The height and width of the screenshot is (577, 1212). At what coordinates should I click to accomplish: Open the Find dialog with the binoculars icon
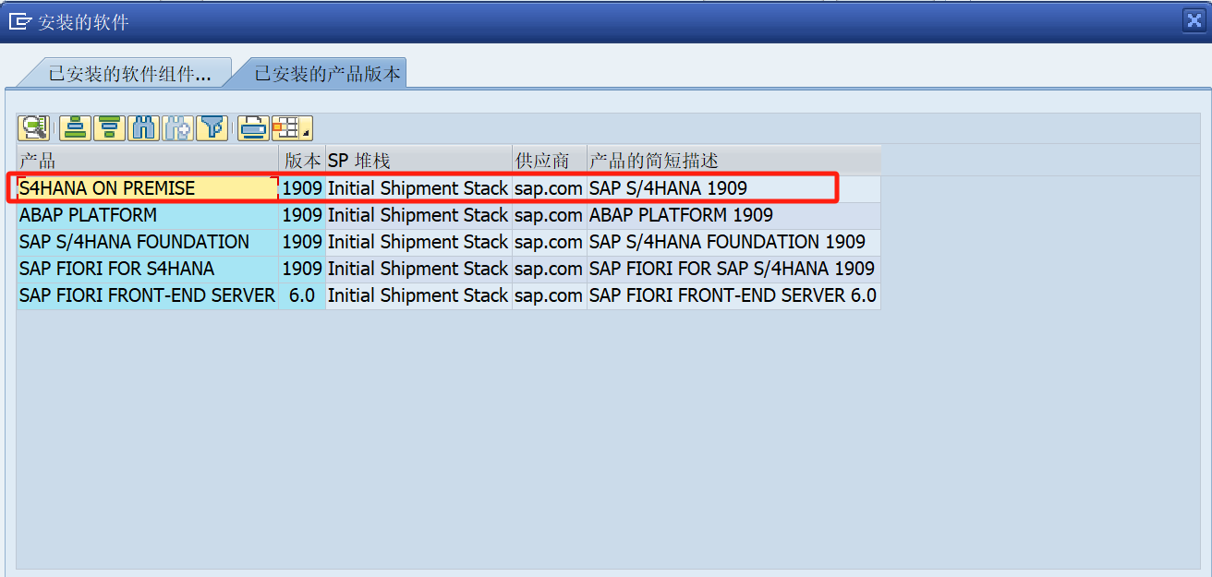click(x=144, y=127)
